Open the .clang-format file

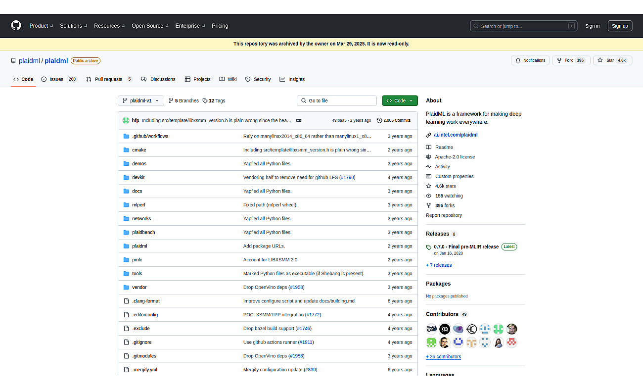coord(146,301)
